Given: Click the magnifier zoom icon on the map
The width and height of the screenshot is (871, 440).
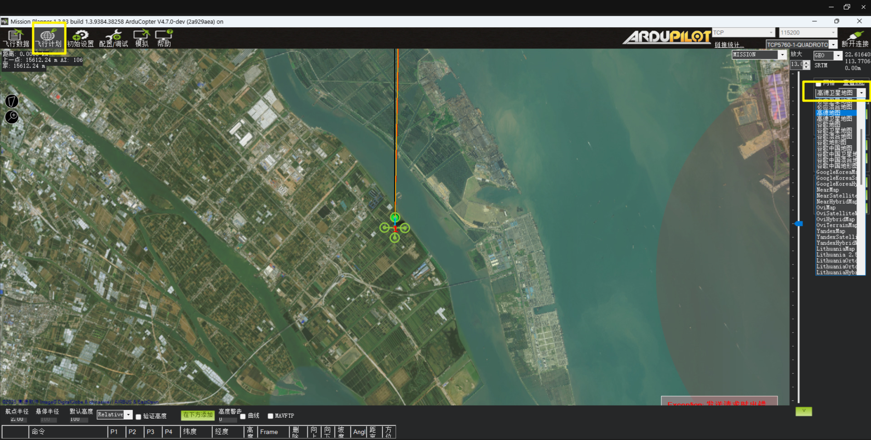Looking at the screenshot, I should 11,117.
